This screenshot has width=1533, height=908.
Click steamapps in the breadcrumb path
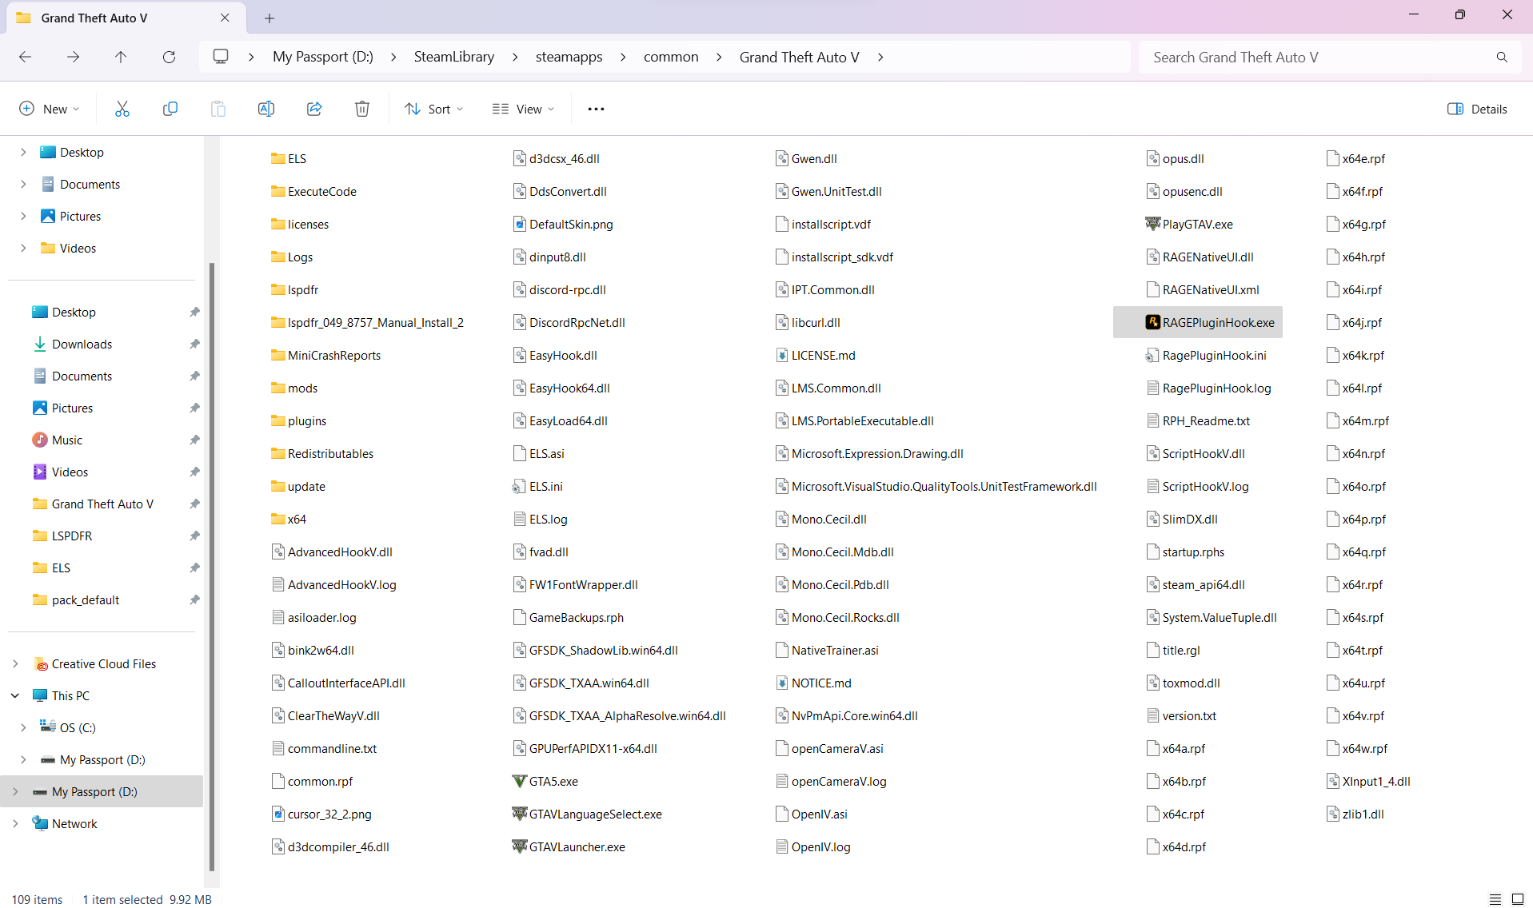(x=569, y=57)
